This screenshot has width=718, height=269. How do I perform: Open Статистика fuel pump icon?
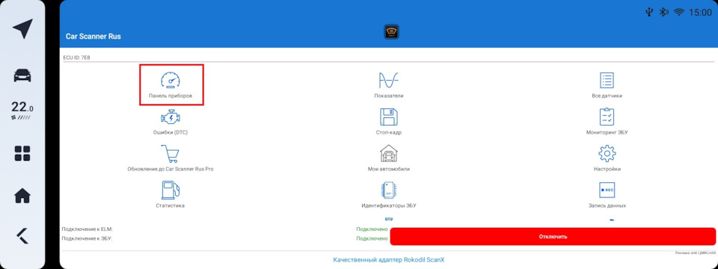(x=171, y=191)
